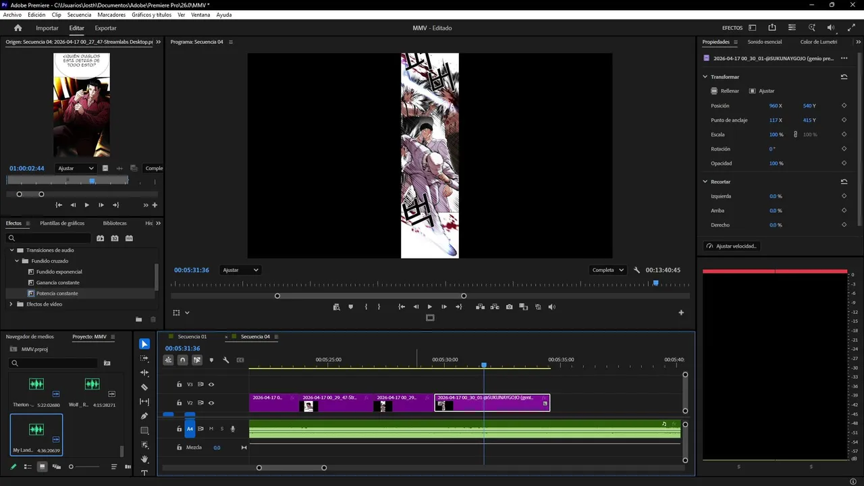
Task: Switch to the Secuencia 01 timeline tab
Action: coord(192,337)
